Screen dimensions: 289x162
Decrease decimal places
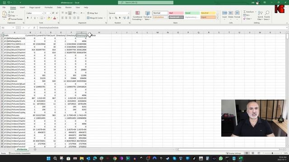pyautogui.click(x=128, y=18)
